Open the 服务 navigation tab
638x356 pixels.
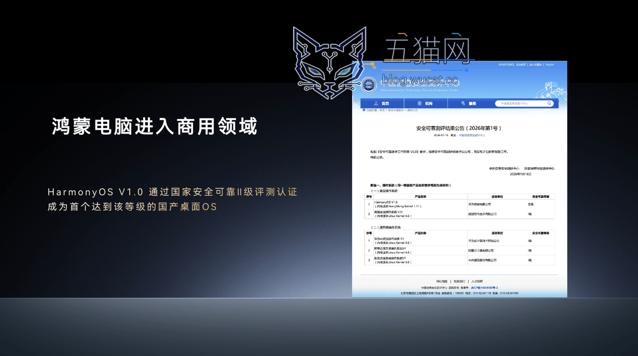(x=469, y=103)
